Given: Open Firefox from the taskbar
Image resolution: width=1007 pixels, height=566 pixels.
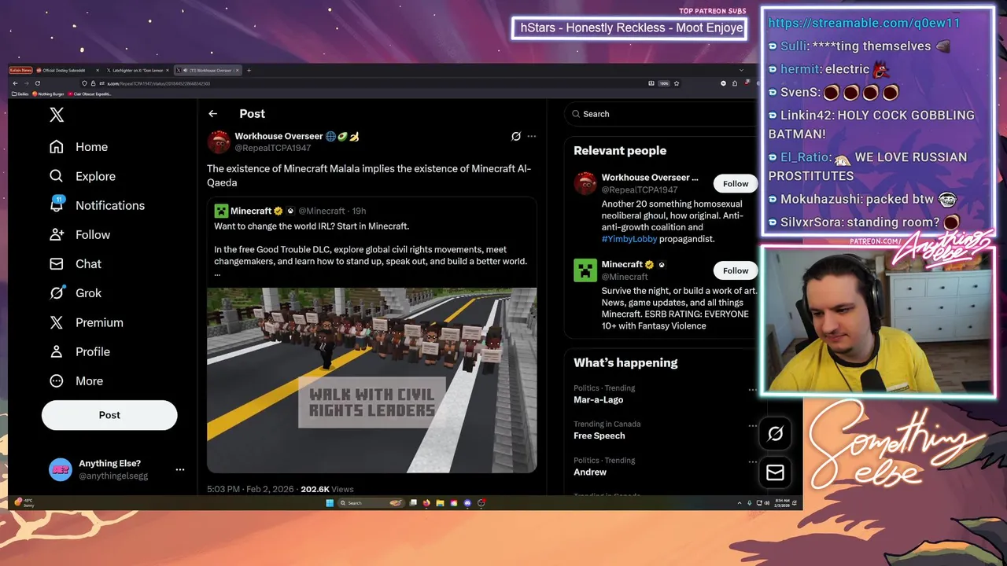Looking at the screenshot, I should (426, 503).
